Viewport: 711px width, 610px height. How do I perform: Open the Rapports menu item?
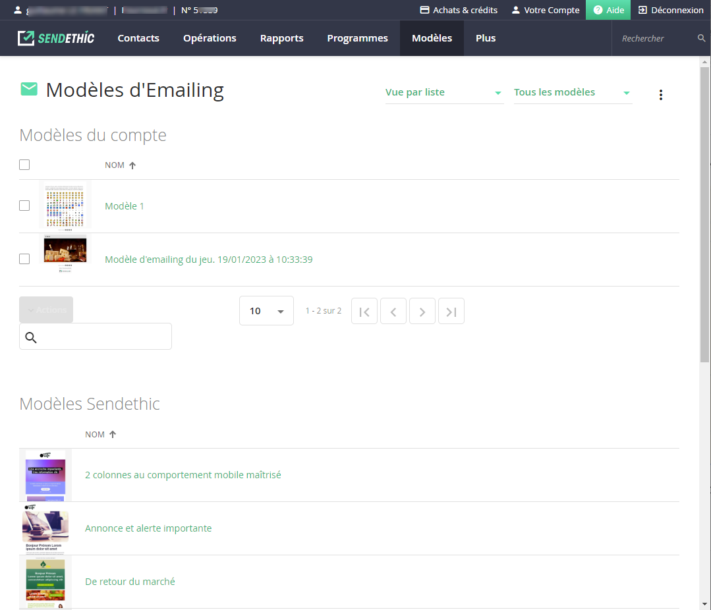click(281, 38)
